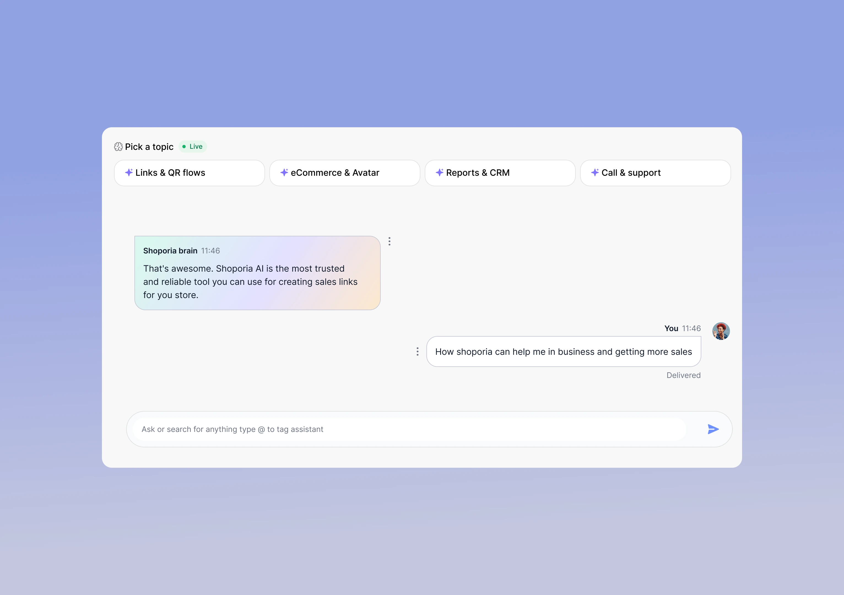Click sparkle icon on Links & QR flows
Viewport: 844px width, 595px height.
click(129, 172)
